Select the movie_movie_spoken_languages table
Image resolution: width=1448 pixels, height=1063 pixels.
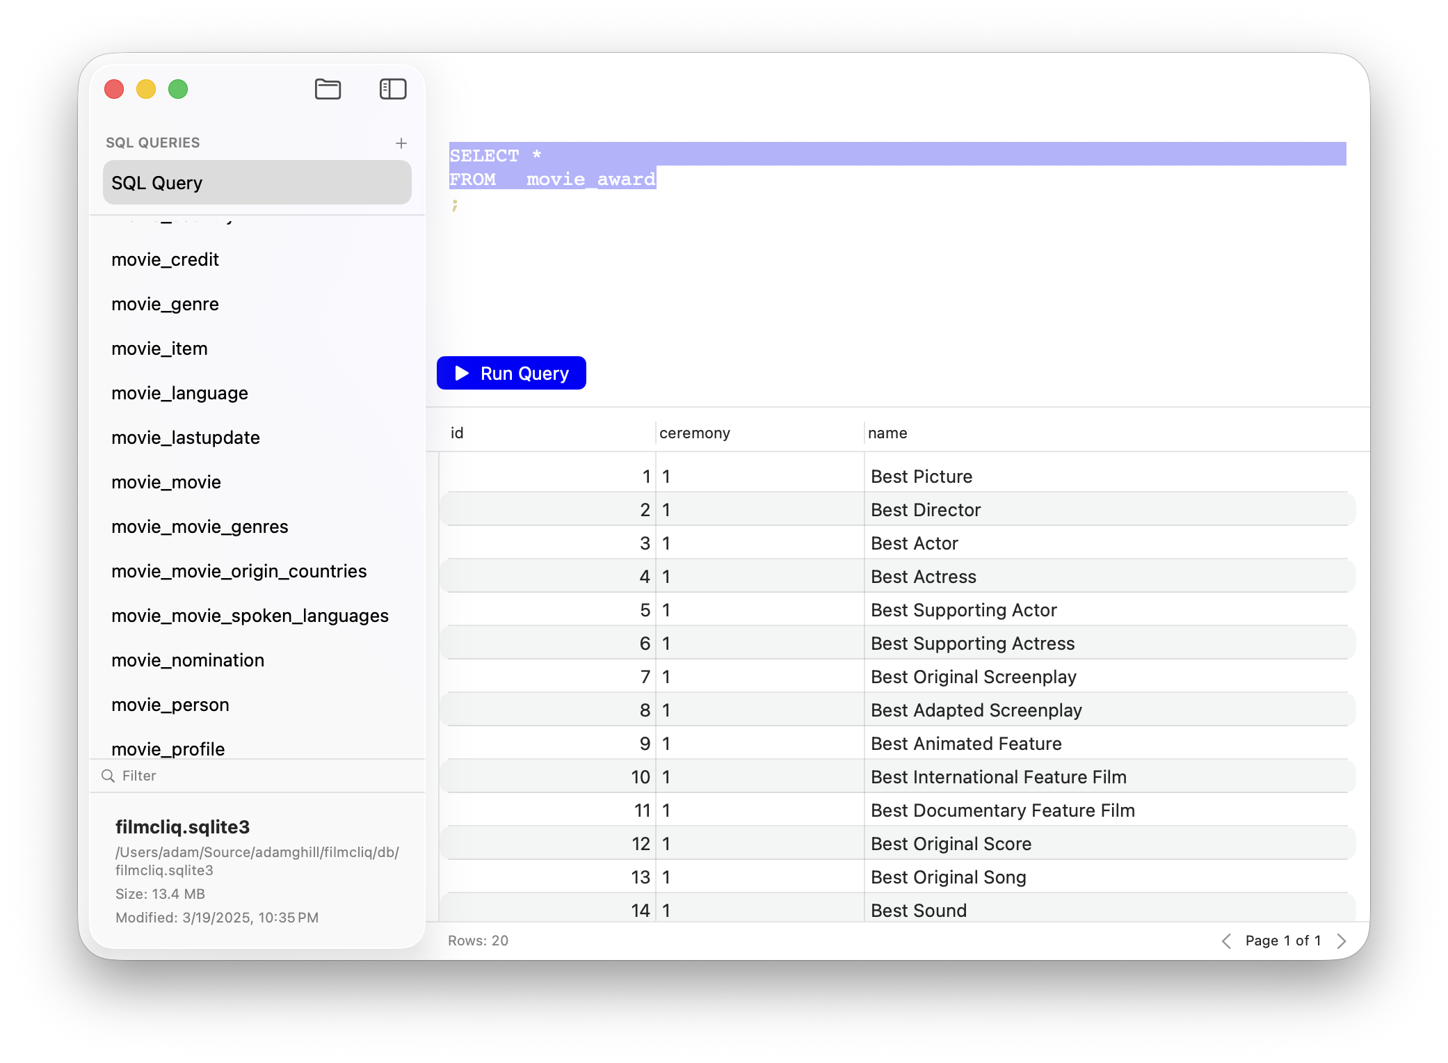(250, 615)
